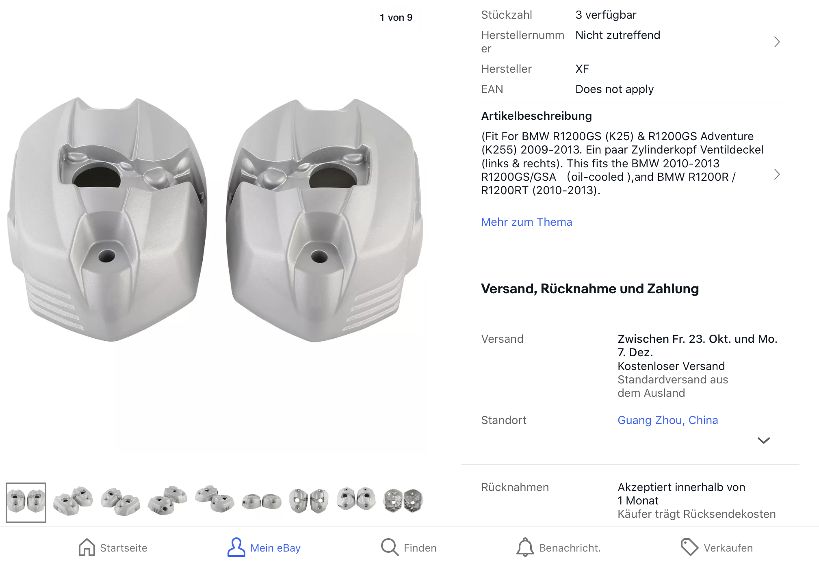Switch to the Verkaufen tab label
Image resolution: width=819 pixels, height=567 pixels.
click(728, 548)
